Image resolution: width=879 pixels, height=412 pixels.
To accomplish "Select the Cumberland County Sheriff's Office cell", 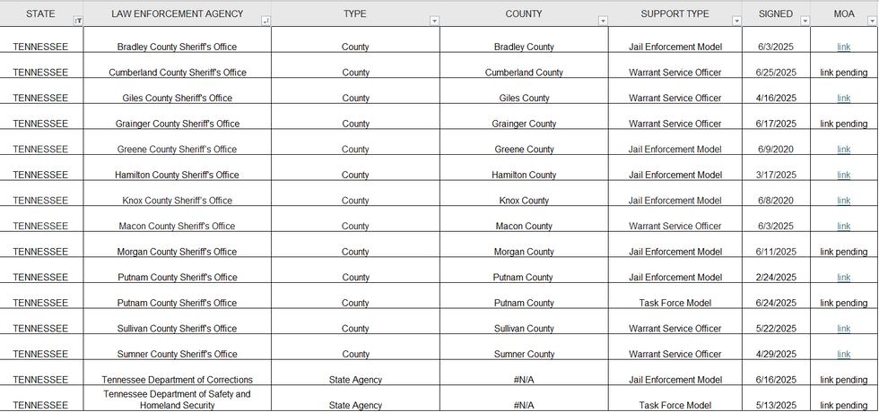I will click(178, 73).
